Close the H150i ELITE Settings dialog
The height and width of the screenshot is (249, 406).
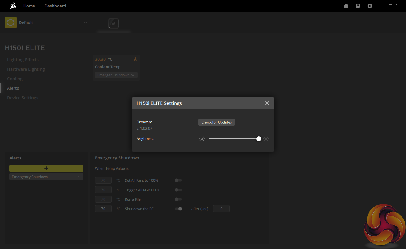[267, 103]
